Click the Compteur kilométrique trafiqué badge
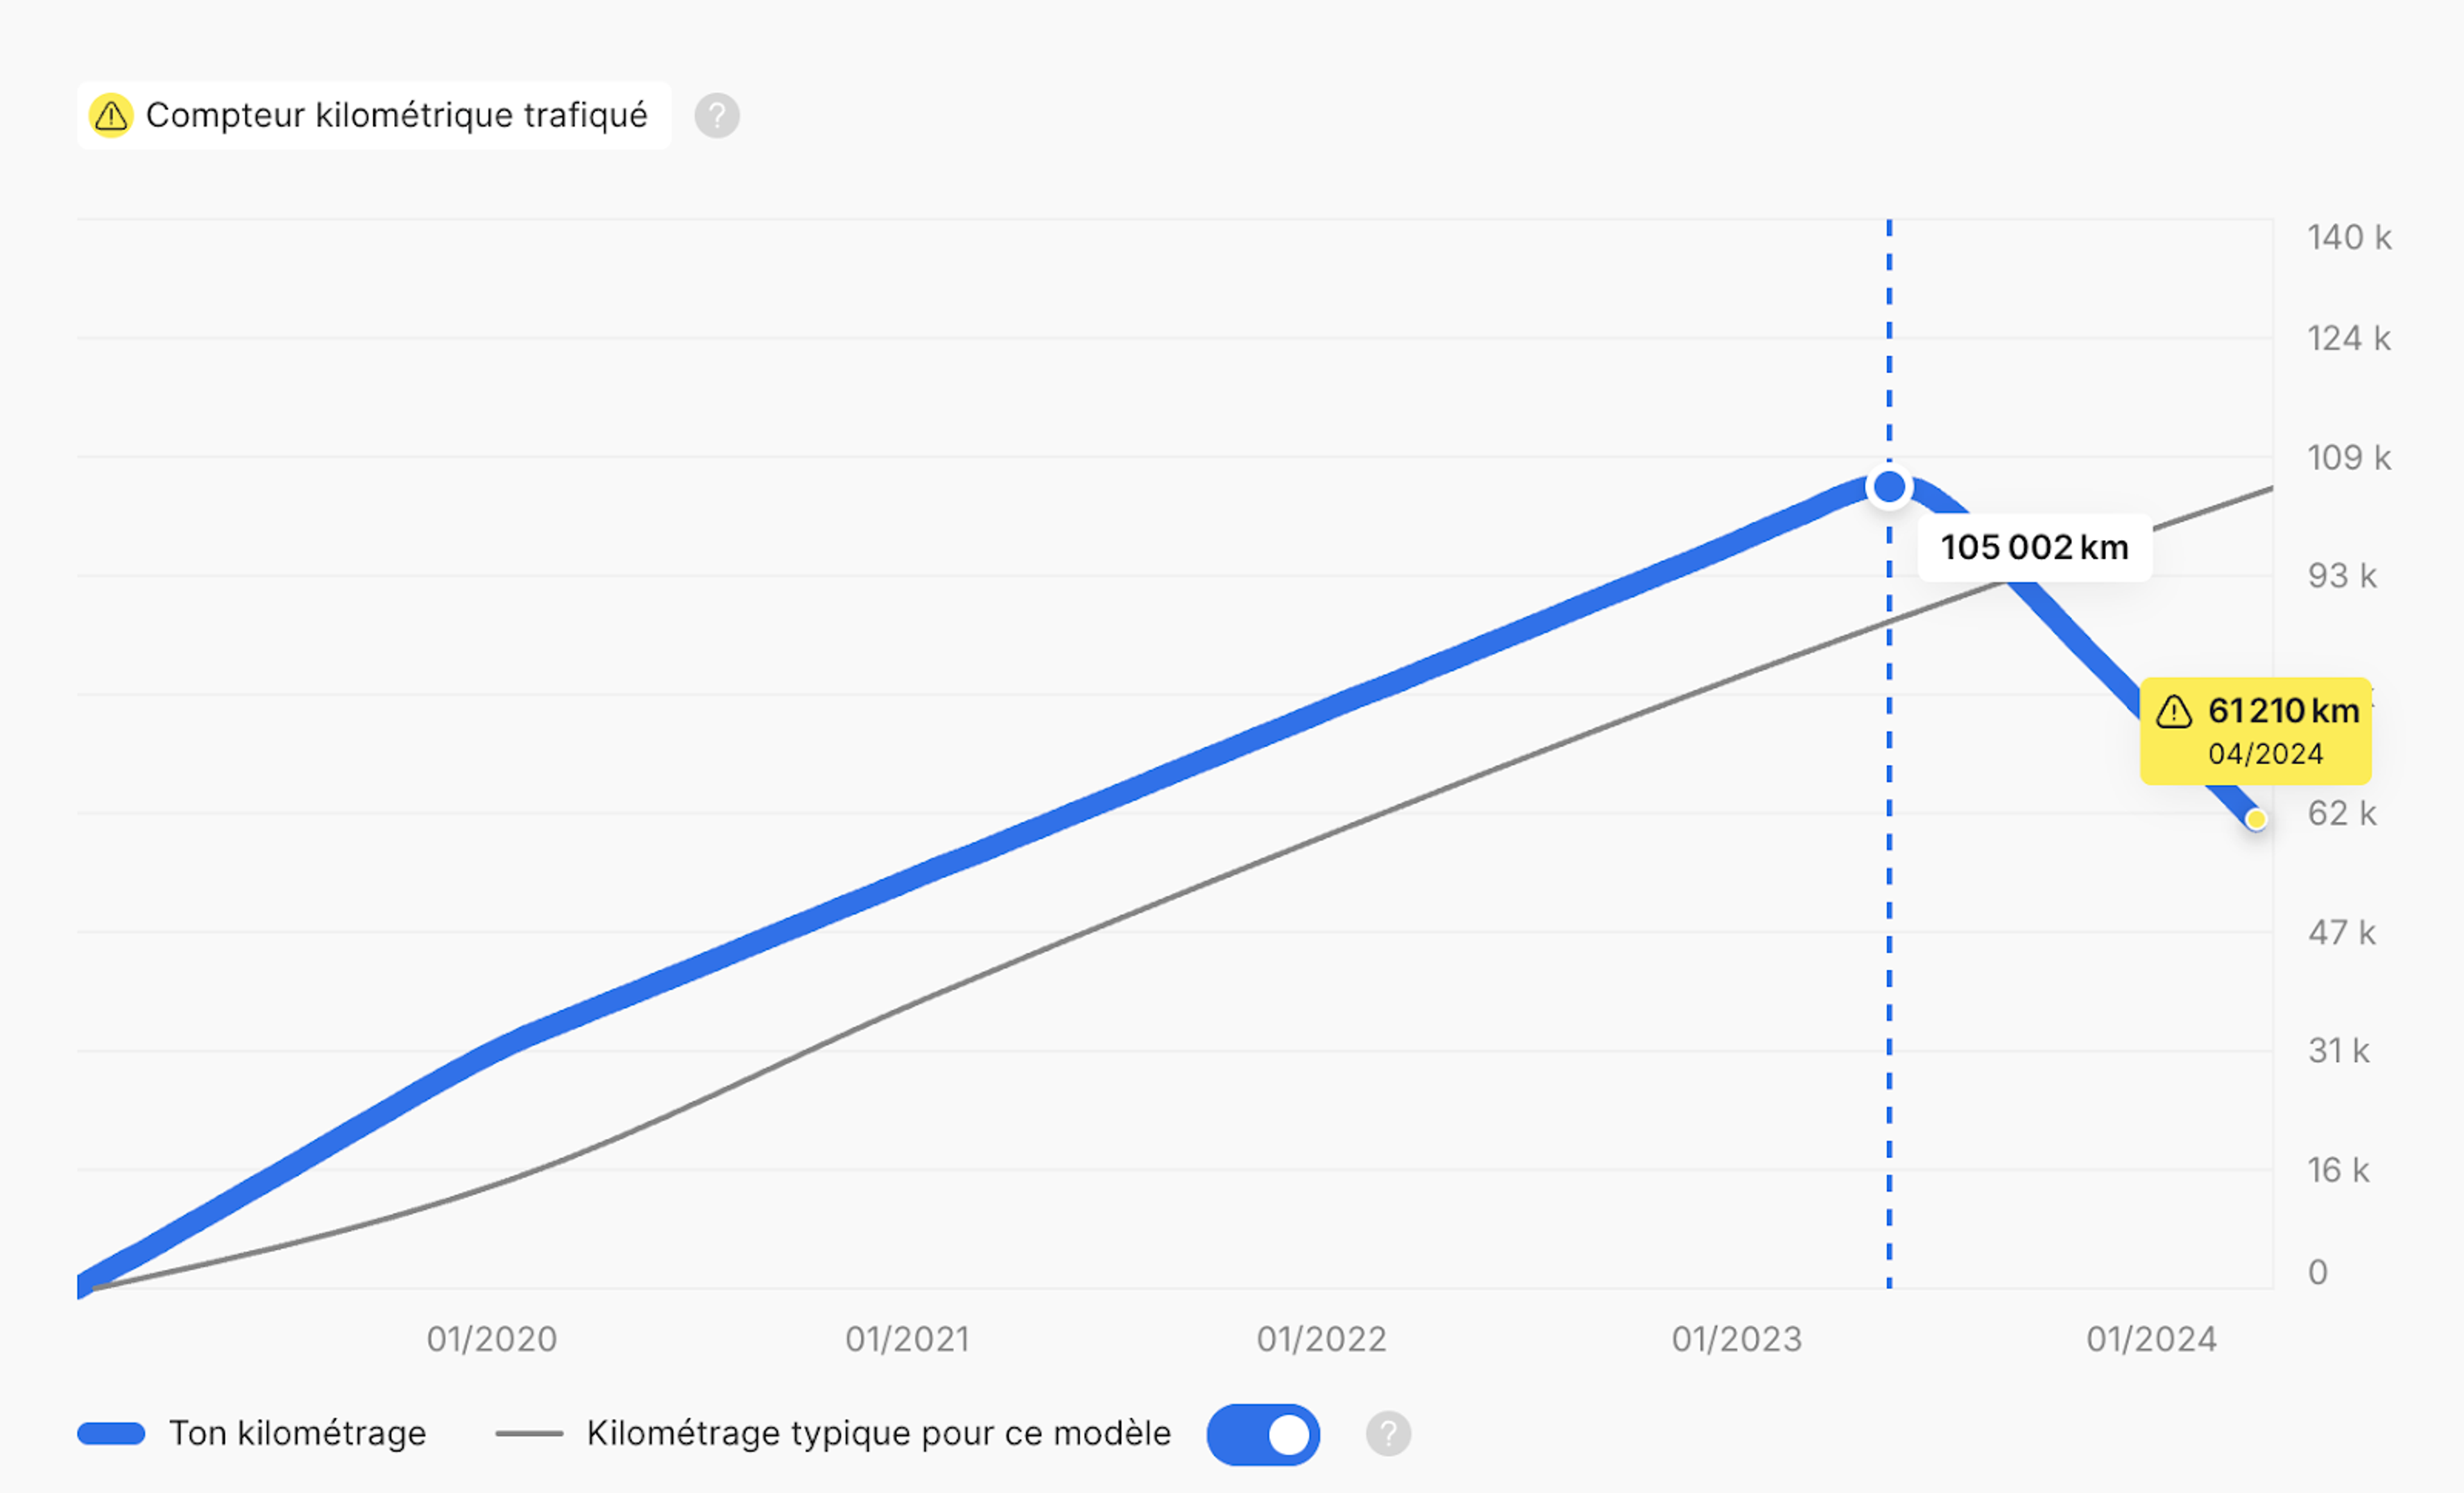Image resolution: width=2464 pixels, height=1493 pixels. (374, 116)
